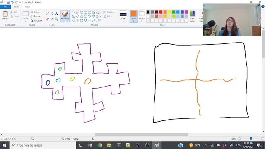Viewport: 265px width, 149px height.
Task: Show hidden system tray icons
Action: (206, 145)
